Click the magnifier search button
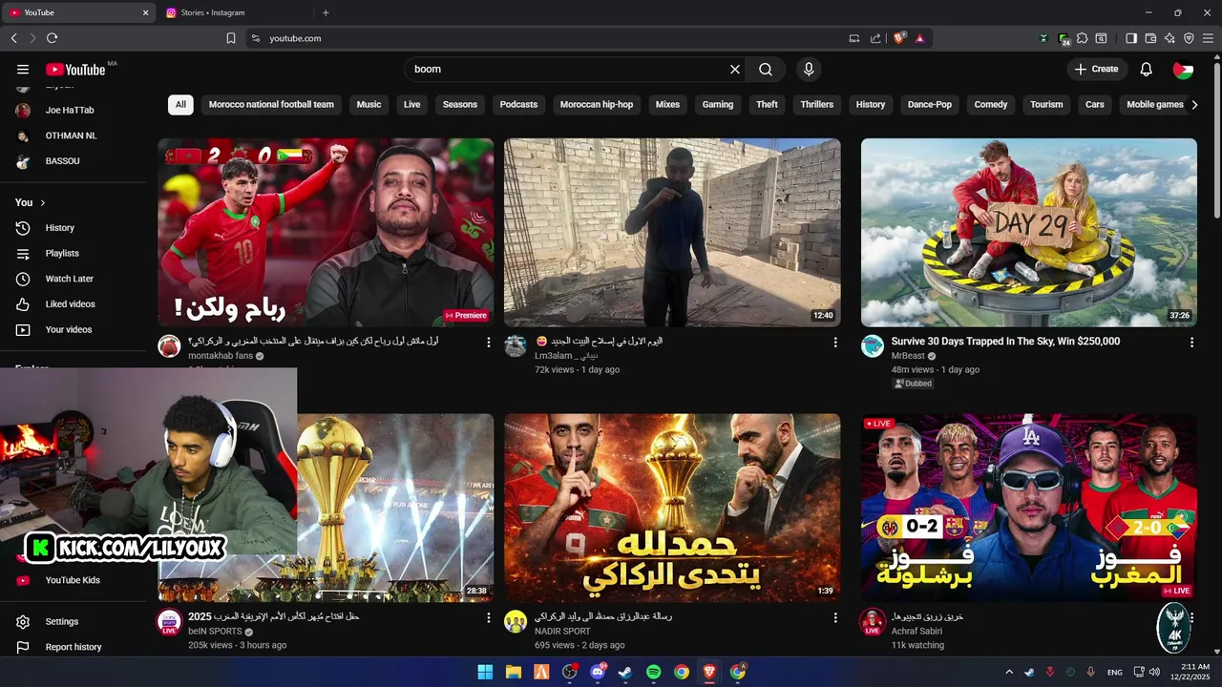1222x687 pixels. [766, 69]
